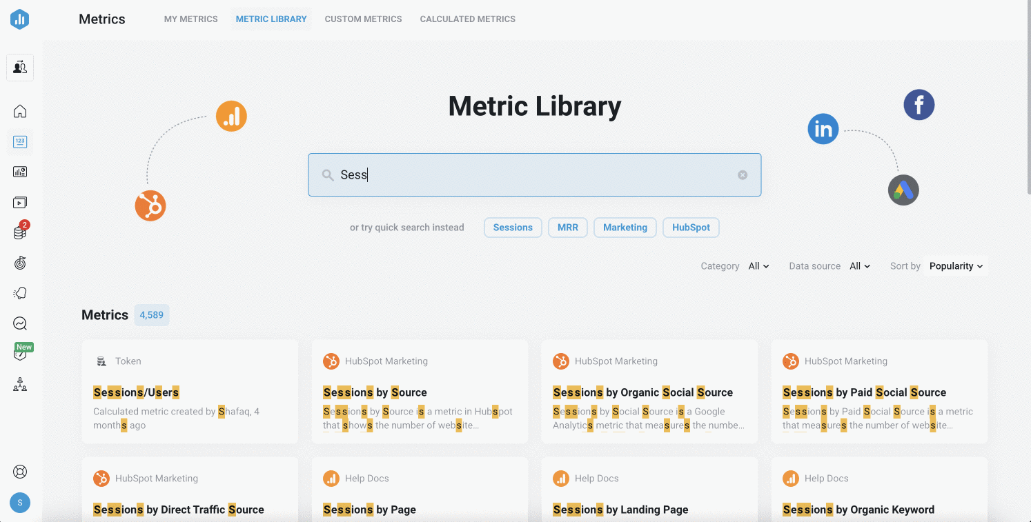
Task: Click the Databox logo at the top left
Action: [x=19, y=19]
